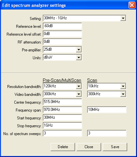Click the RF attenuation text box
Viewport: 137px width, 157px height.
pyautogui.click(x=62, y=42)
